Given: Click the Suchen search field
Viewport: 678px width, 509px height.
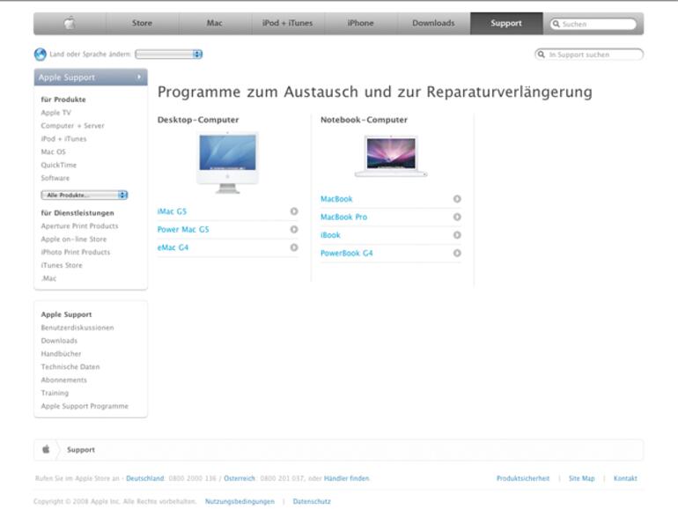Looking at the screenshot, I should coord(593,24).
